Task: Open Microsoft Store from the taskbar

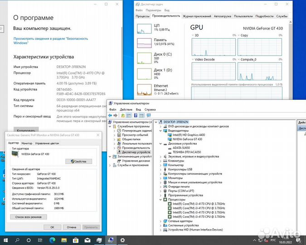Action: point(76,240)
